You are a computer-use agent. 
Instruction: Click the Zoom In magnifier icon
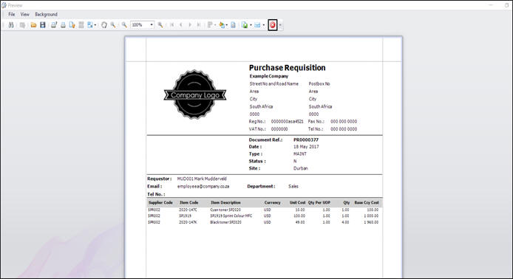(160, 25)
